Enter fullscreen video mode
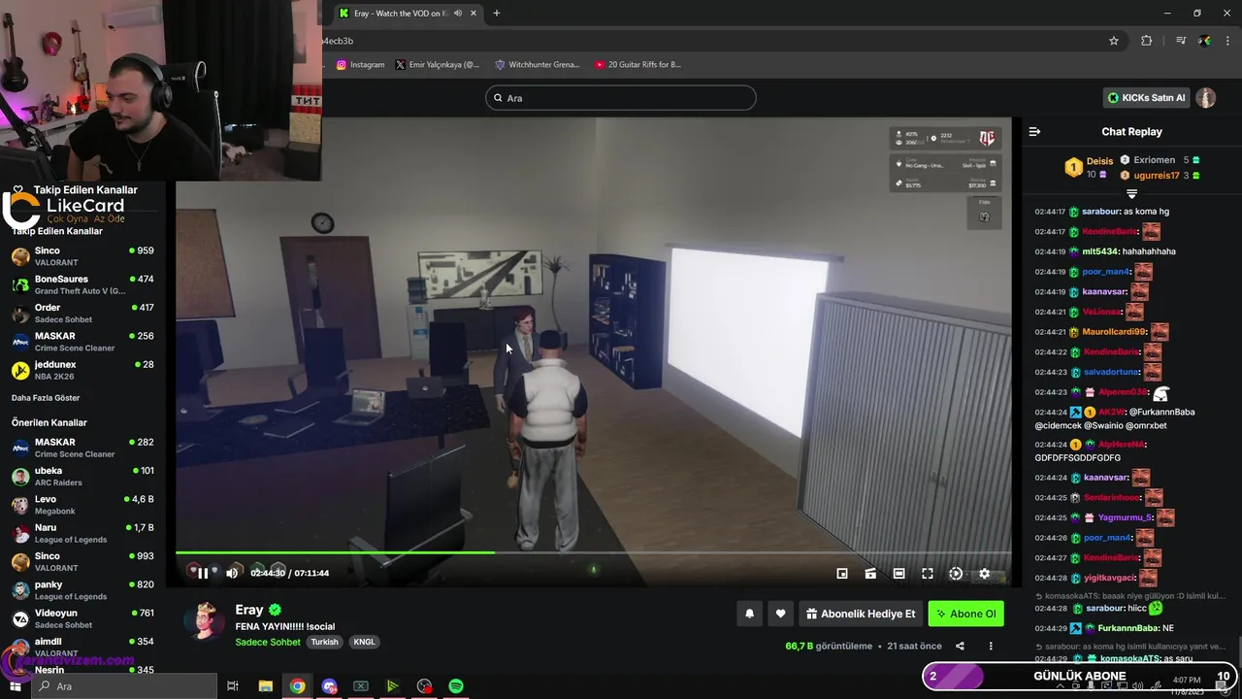Image resolution: width=1242 pixels, height=699 pixels. pyautogui.click(x=928, y=574)
